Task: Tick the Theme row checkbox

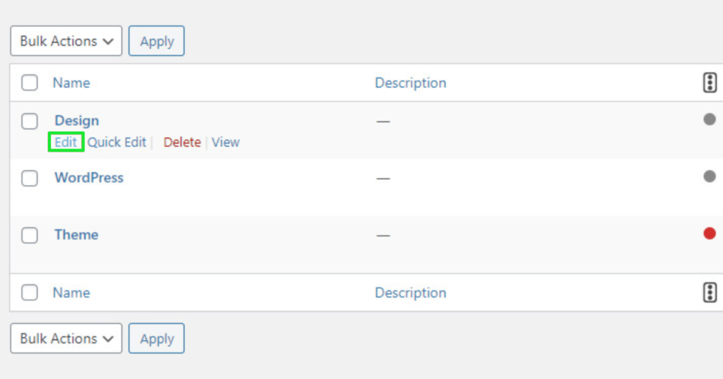Action: click(x=30, y=235)
